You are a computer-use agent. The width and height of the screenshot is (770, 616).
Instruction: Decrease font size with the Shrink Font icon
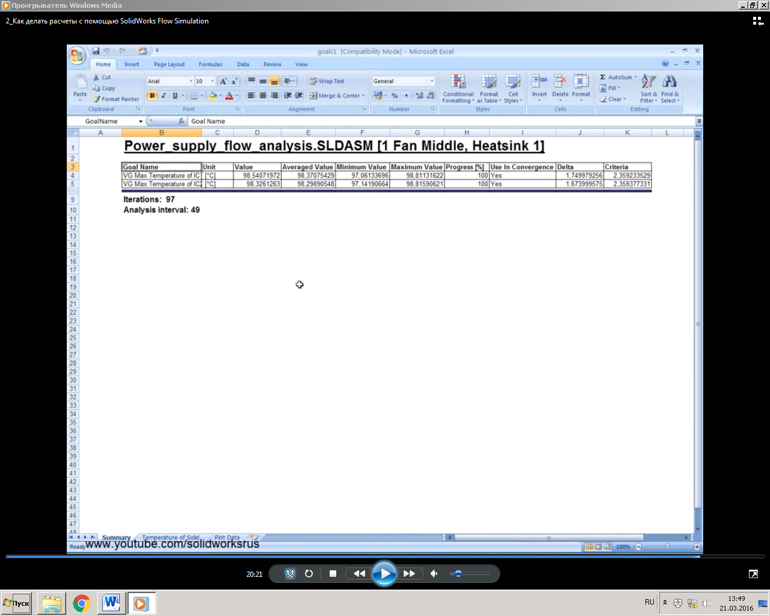pos(234,81)
